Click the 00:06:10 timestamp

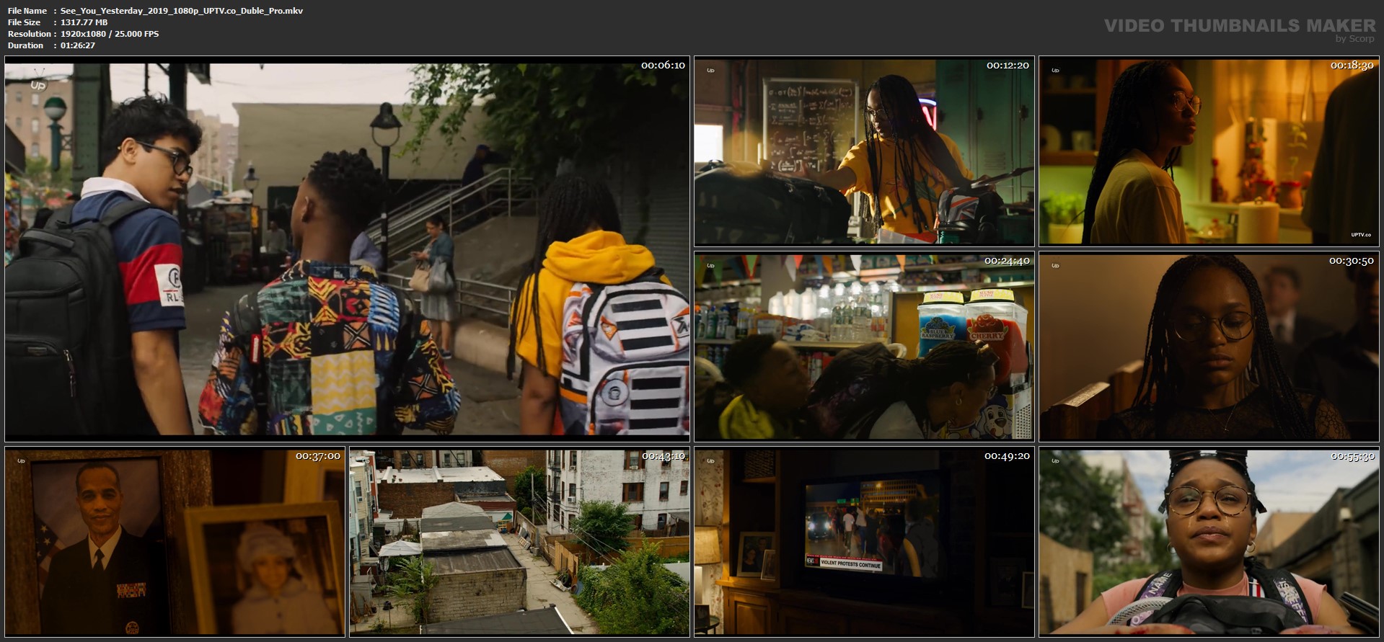[663, 66]
